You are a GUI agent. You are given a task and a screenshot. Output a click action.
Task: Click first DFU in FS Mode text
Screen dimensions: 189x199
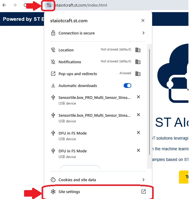click(x=73, y=133)
